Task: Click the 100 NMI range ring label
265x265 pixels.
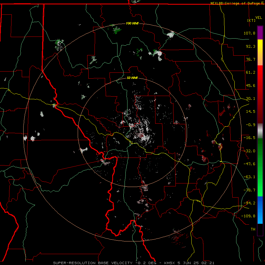Action: point(132,23)
